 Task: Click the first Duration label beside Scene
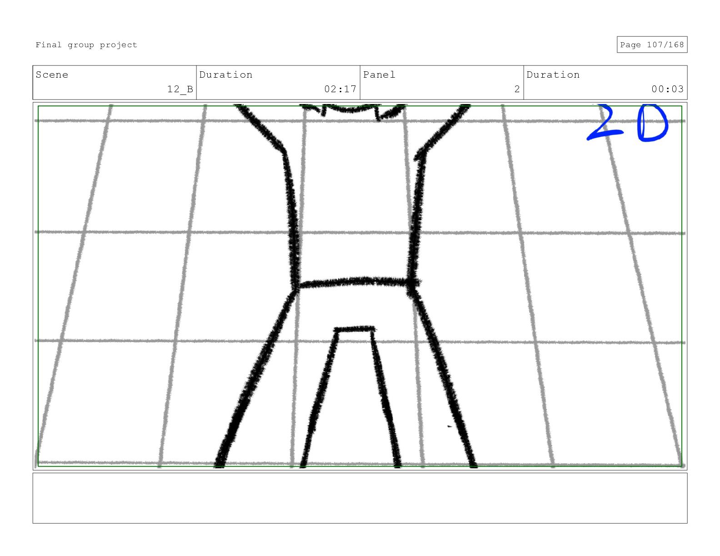pos(226,74)
